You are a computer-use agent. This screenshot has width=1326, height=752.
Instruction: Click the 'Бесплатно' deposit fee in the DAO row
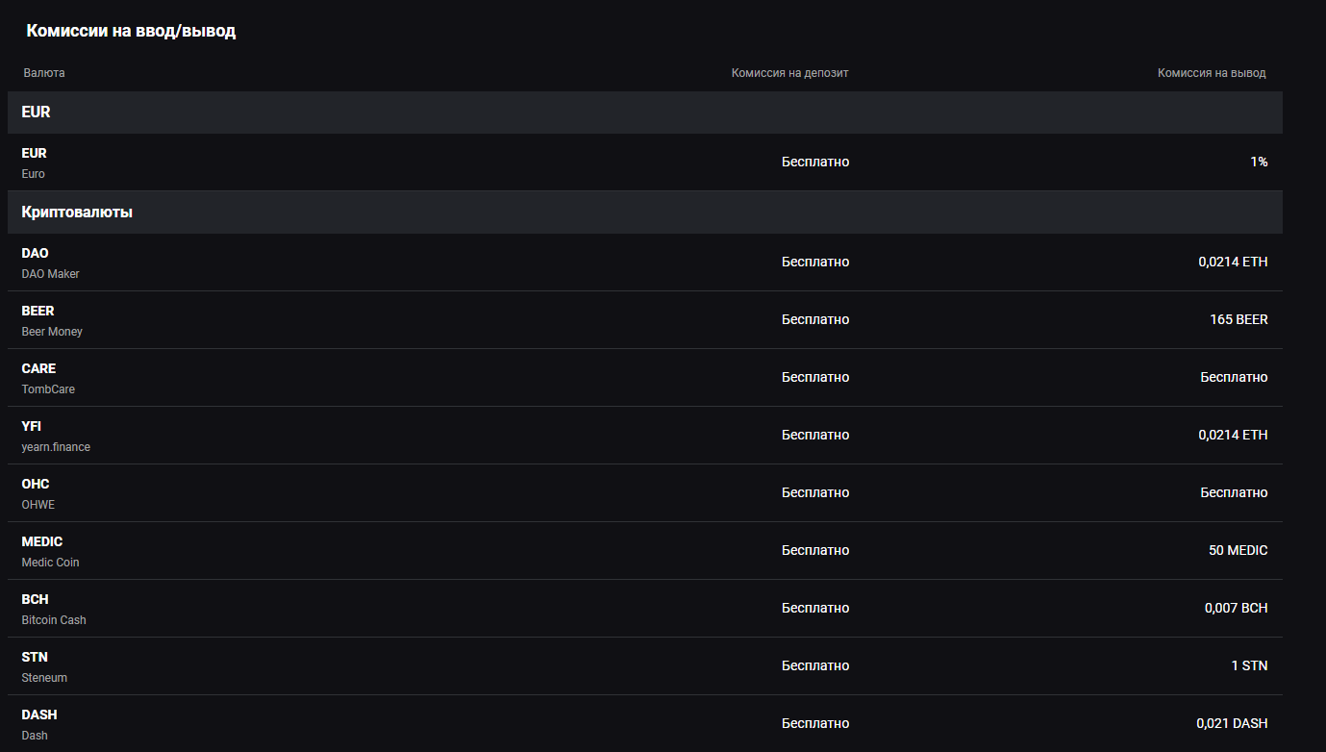815,262
